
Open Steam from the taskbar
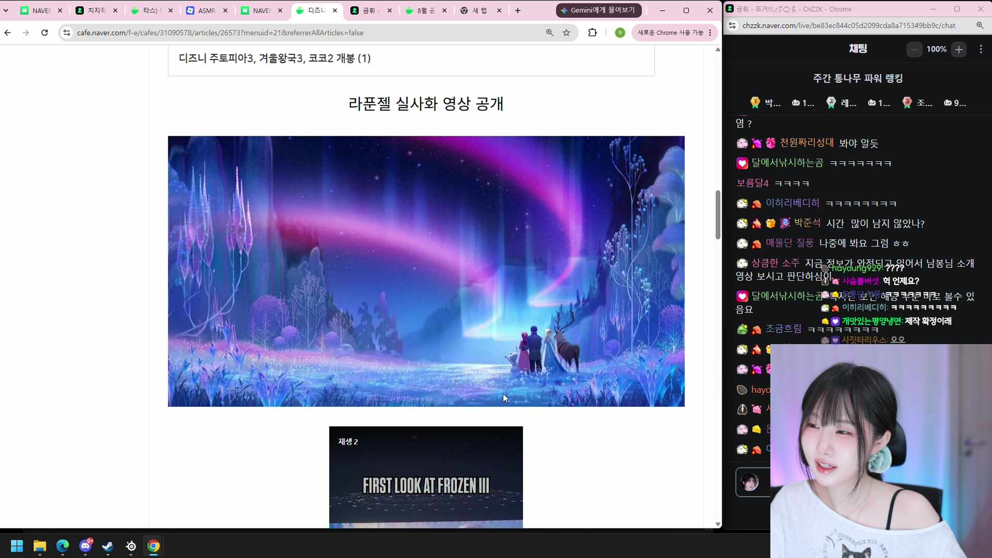108,546
